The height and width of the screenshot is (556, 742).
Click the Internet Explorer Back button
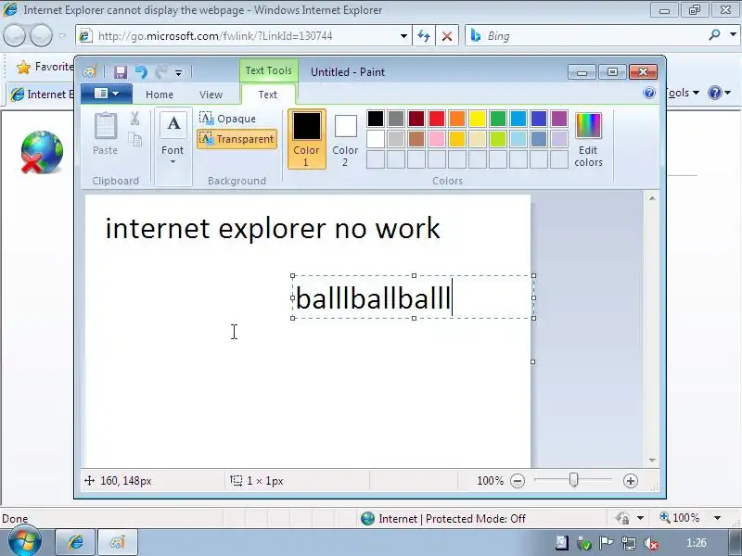tap(14, 36)
